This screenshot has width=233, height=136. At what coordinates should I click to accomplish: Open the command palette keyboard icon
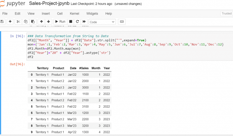[122, 22]
